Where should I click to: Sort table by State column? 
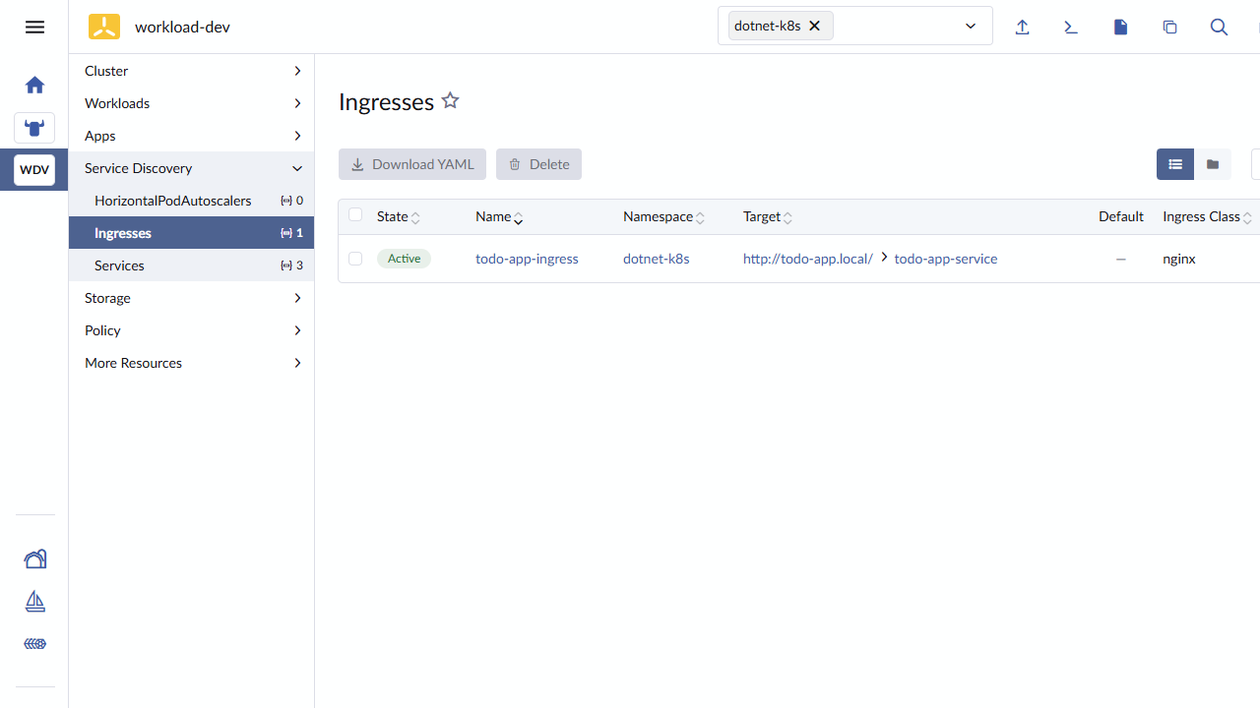[399, 216]
